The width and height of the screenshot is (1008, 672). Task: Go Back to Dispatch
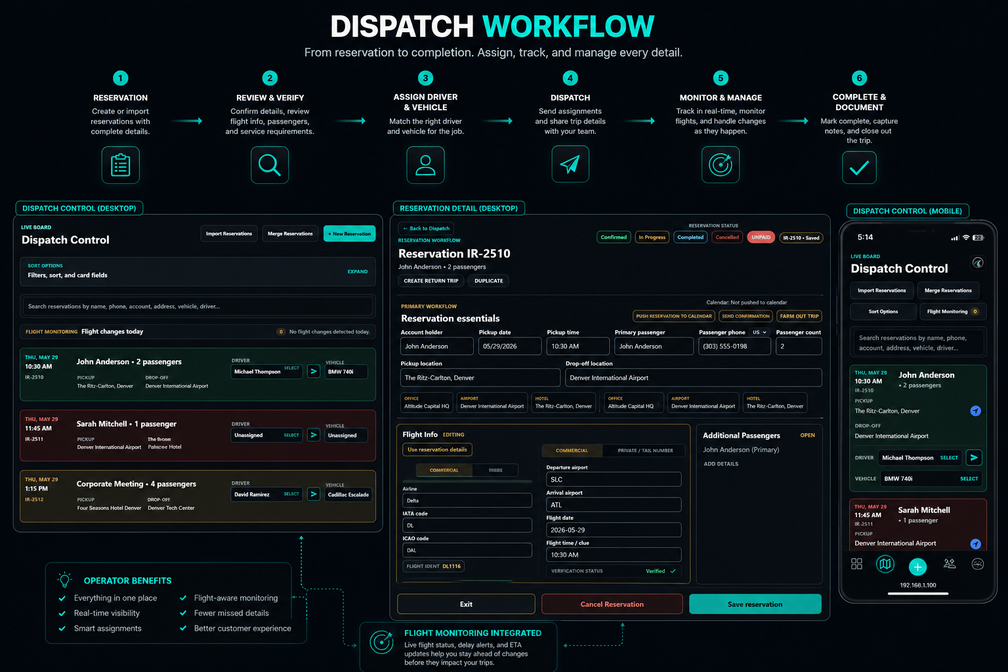click(x=427, y=228)
